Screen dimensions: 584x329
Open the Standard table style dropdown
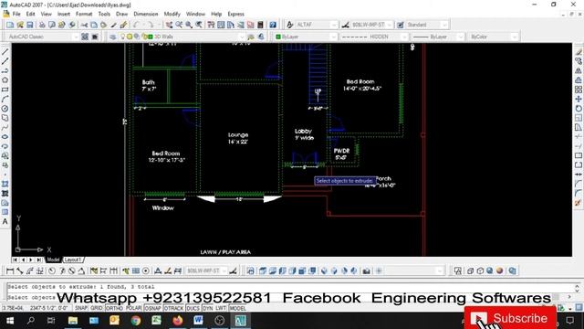click(427, 25)
